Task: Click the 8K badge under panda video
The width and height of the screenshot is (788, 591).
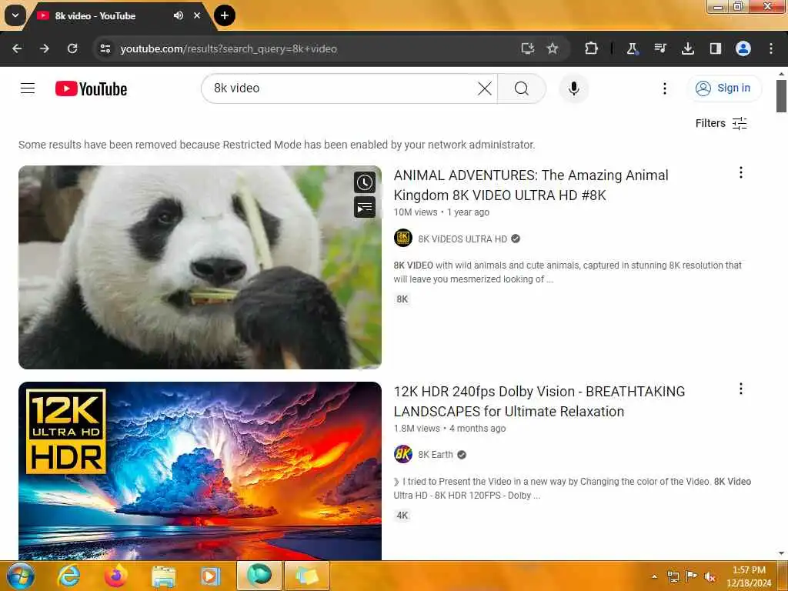Action: point(402,299)
